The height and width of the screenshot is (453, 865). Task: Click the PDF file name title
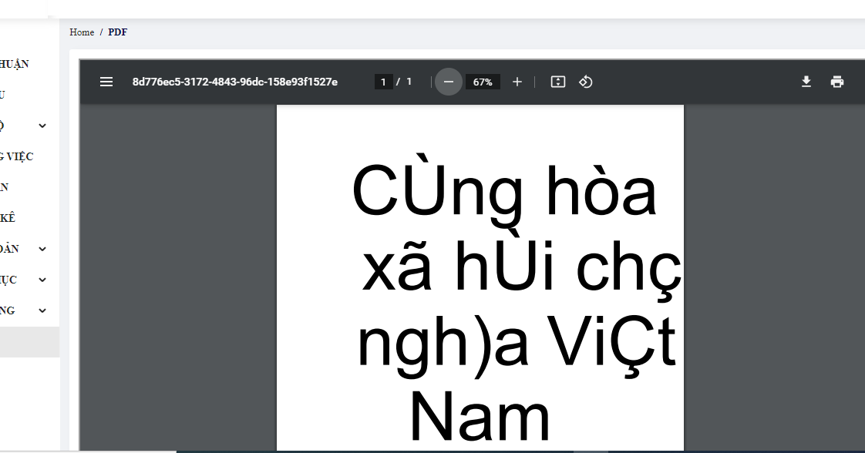[x=235, y=82]
